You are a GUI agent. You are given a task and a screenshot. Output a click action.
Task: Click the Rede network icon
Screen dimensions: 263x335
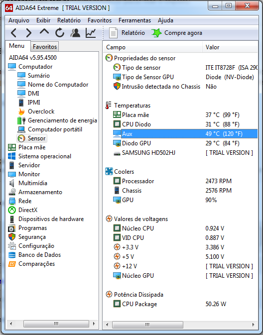click(x=12, y=201)
